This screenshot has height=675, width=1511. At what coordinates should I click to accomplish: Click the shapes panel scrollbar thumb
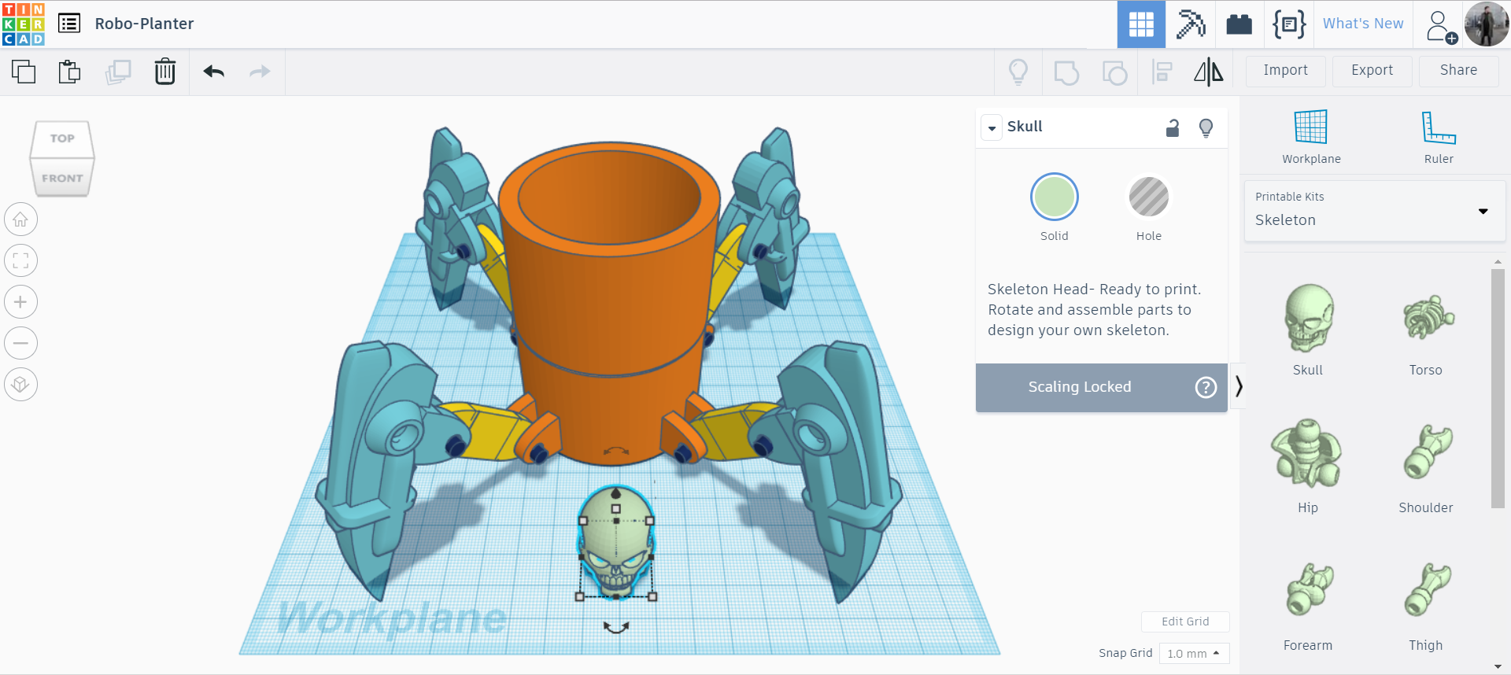coord(1498,389)
